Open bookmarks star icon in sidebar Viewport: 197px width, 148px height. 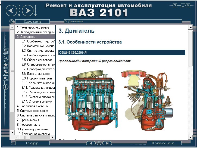click(x=6, y=65)
